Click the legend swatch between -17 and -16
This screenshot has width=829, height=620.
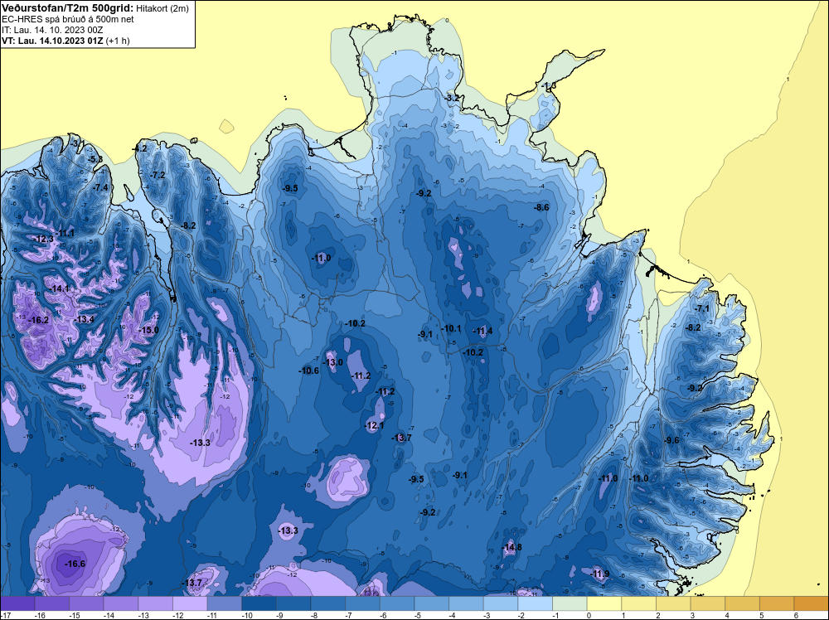(17, 603)
